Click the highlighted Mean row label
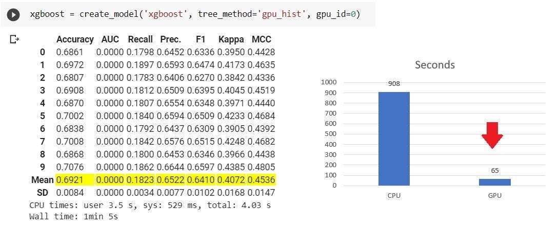The height and width of the screenshot is (229, 559). (x=42, y=180)
